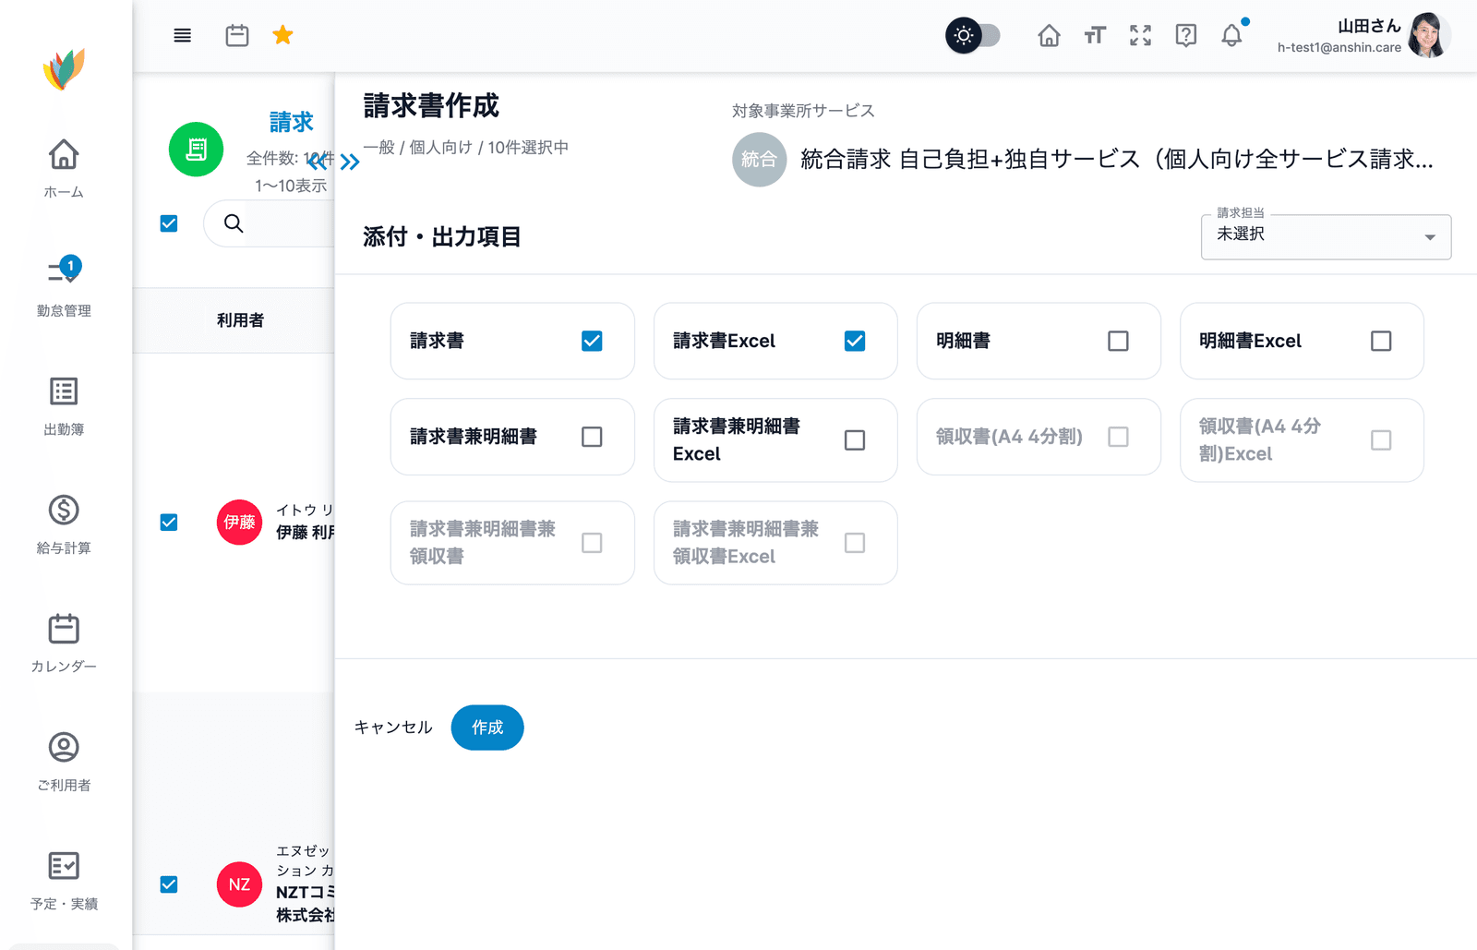The image size is (1477, 950).
Task: Click the red NZ avatar
Action: tap(239, 884)
